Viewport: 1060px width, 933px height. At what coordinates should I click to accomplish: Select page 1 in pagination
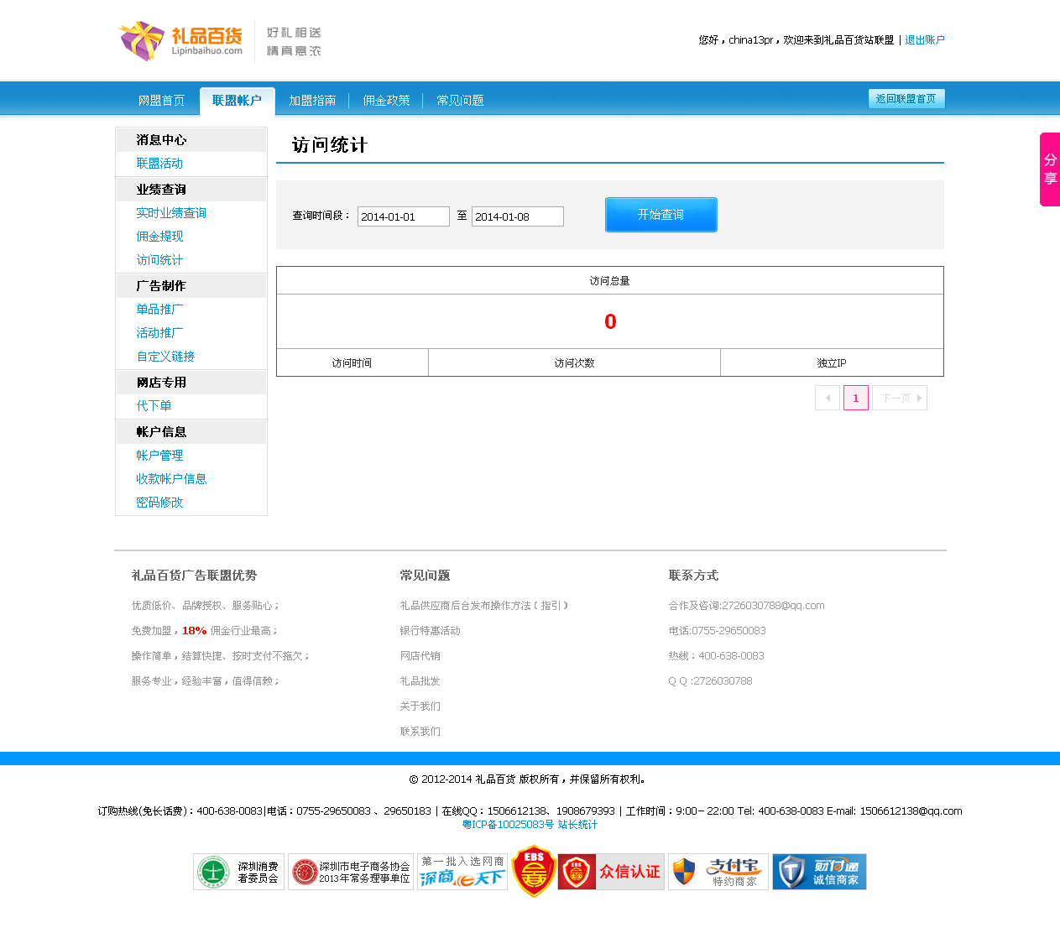(x=856, y=398)
